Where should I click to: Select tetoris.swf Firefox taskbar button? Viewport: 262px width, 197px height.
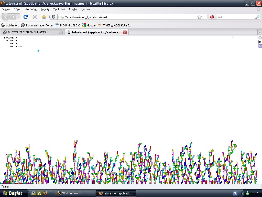pos(116,193)
